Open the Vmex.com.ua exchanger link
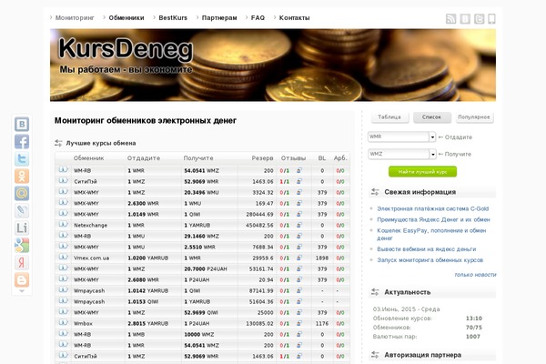 tap(91, 258)
